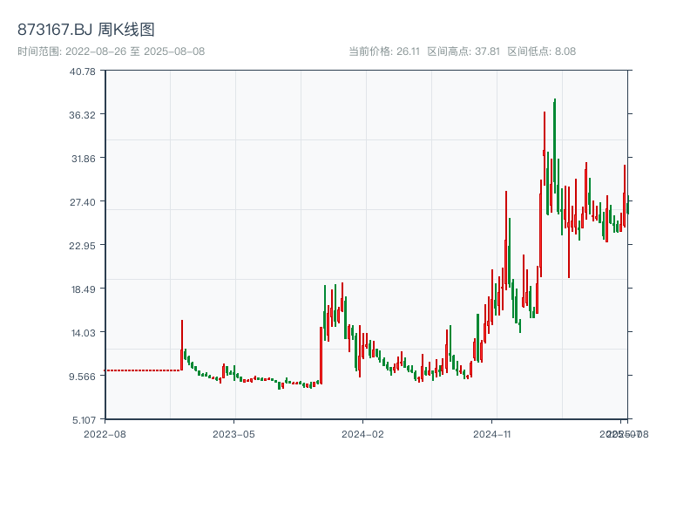Click the y-axis label 31.86

81,160
